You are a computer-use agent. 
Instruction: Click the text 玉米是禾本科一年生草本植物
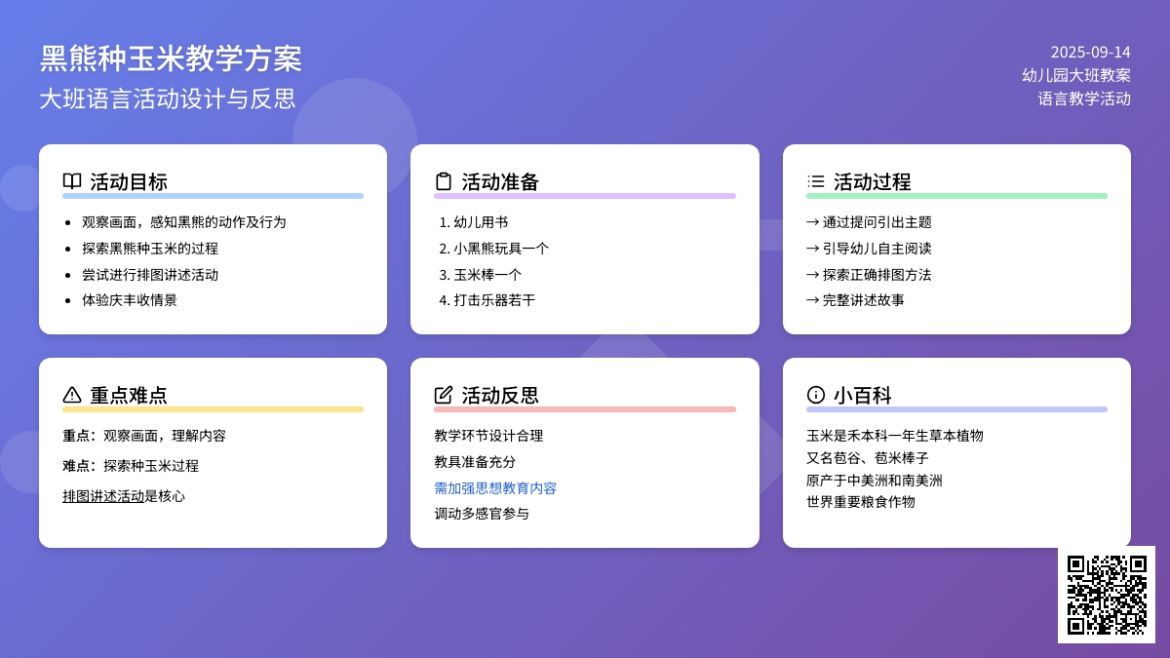[x=894, y=436]
